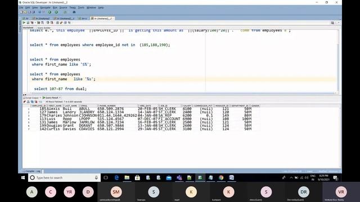360x202 pixels.
Task: Click the Windows Start button
Action: [x=23, y=178]
